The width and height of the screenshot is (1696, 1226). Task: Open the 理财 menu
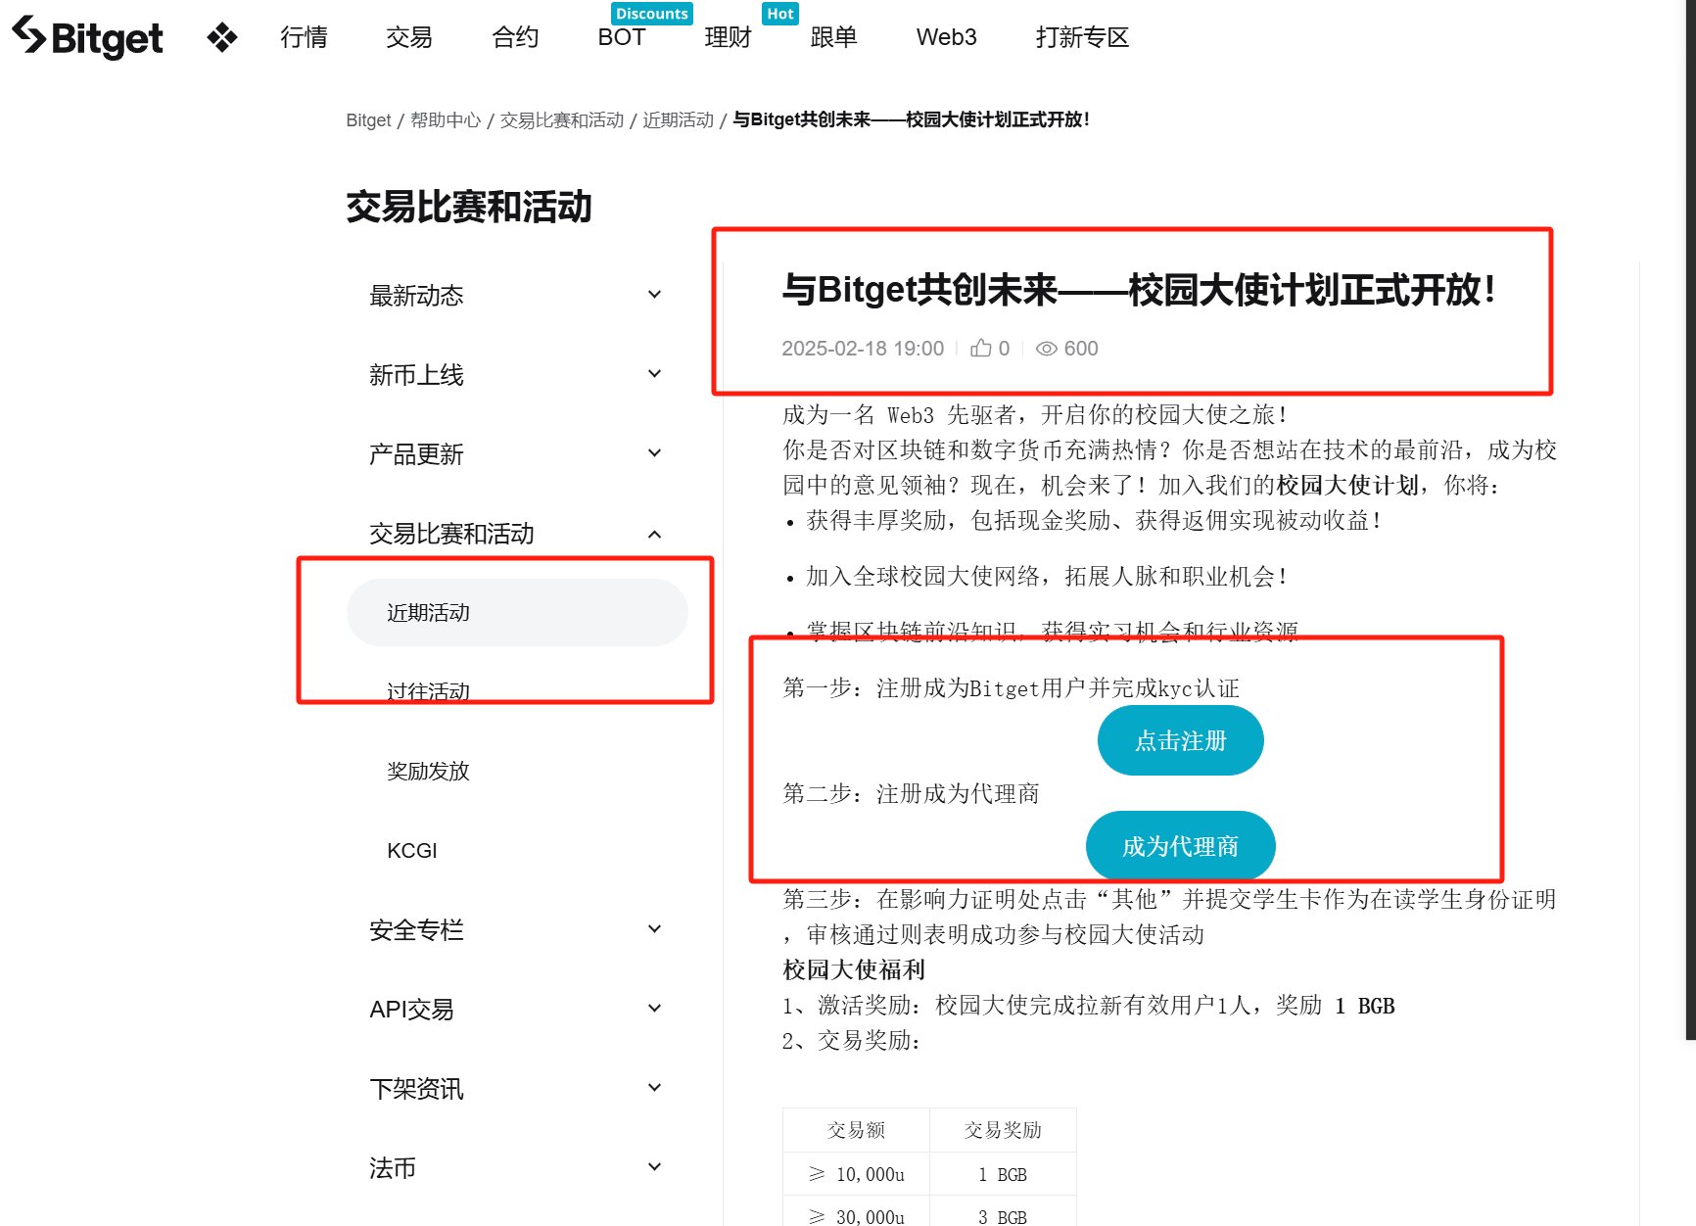728,37
